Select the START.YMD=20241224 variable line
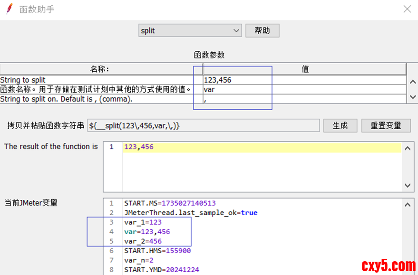 (162, 270)
